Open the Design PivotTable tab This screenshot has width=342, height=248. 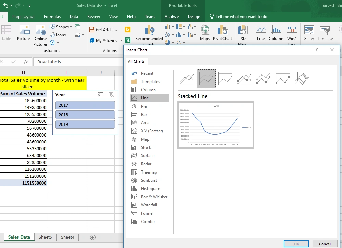pyautogui.click(x=194, y=17)
